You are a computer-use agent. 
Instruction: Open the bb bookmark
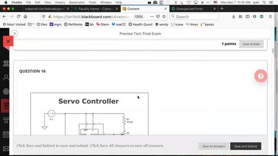click(x=89, y=24)
